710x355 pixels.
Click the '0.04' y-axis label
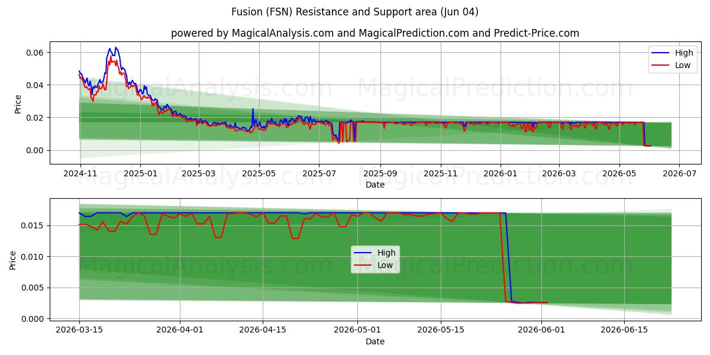click(35, 85)
